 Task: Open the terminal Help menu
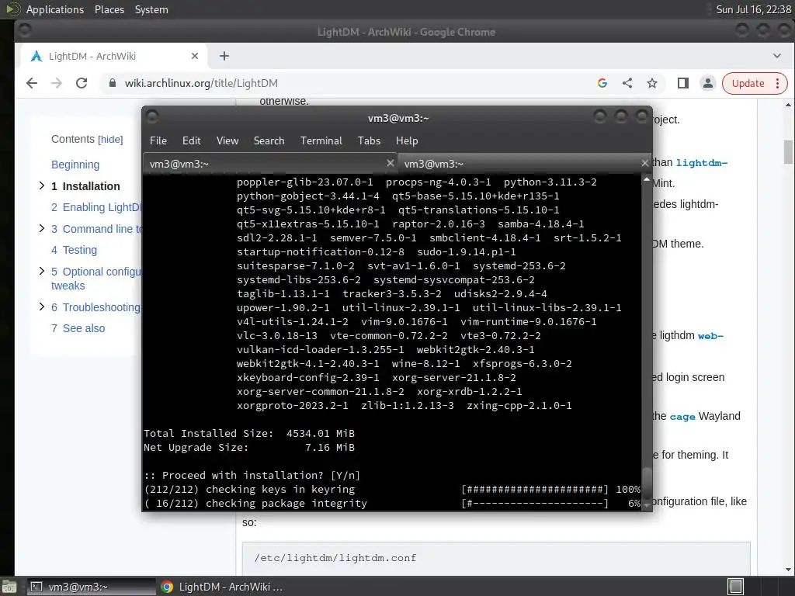click(x=407, y=141)
